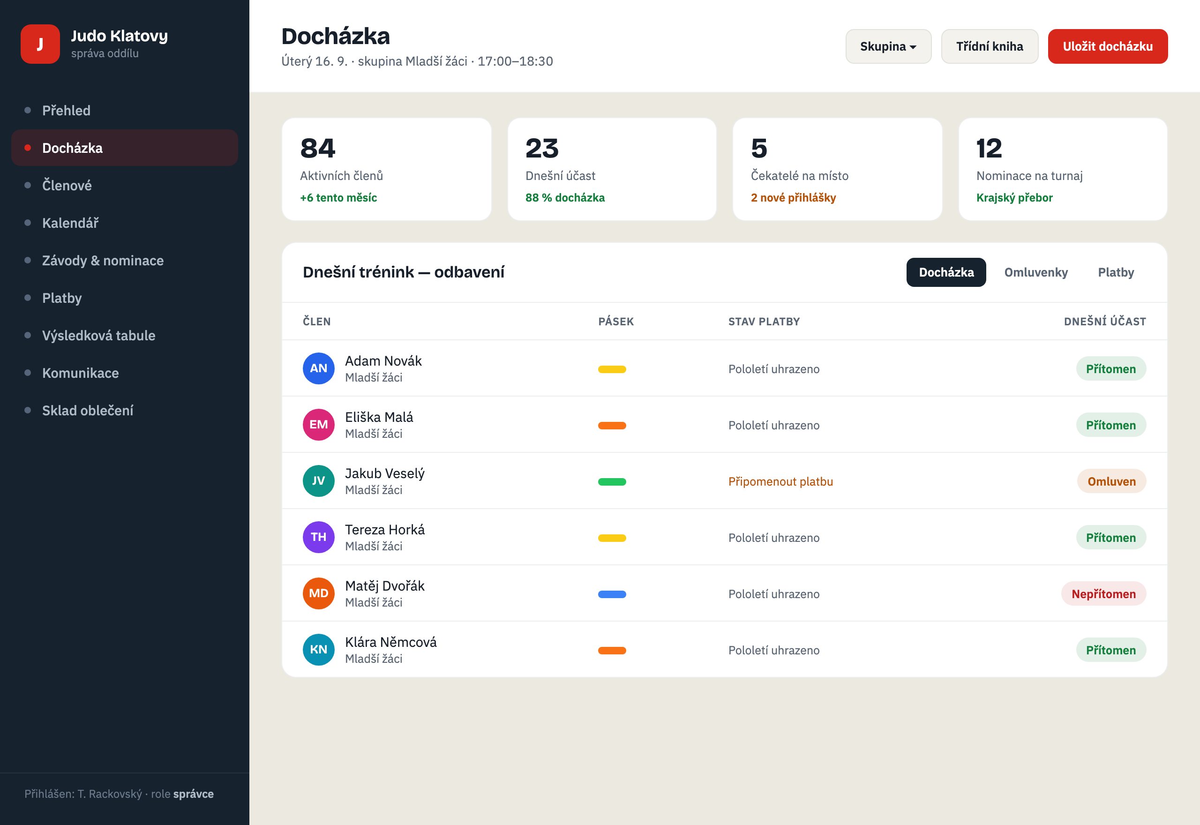1200x825 pixels.
Task: Toggle Jakub Veselý's Omluven status badge
Action: 1111,481
